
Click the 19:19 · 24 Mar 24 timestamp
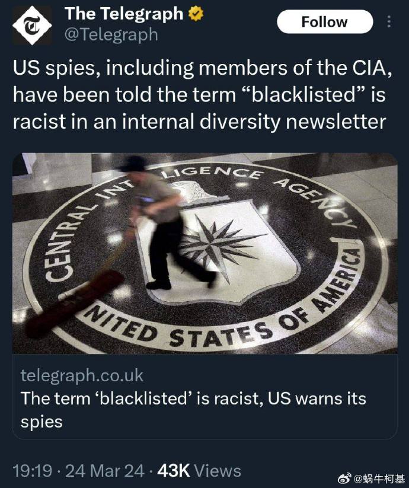(78, 470)
